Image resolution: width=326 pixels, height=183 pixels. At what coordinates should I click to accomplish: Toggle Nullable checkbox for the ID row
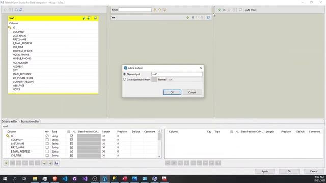tap(71, 136)
